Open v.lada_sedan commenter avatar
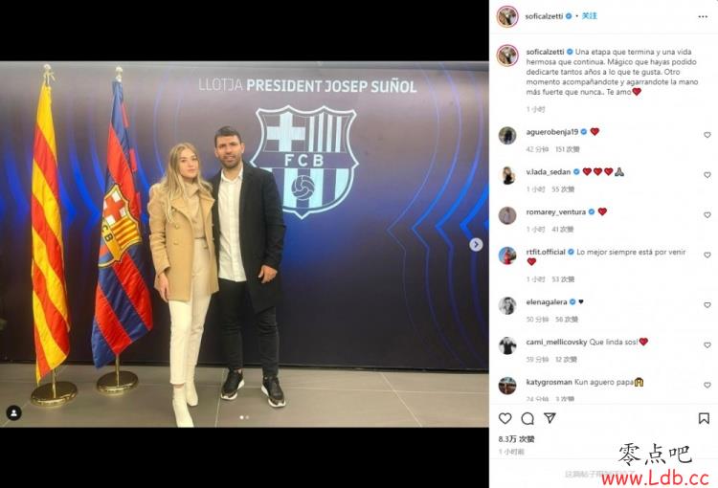This screenshot has width=718, height=488. click(x=507, y=176)
